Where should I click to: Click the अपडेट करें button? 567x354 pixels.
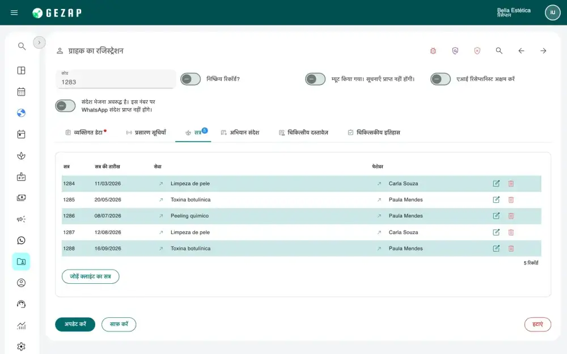(75, 325)
